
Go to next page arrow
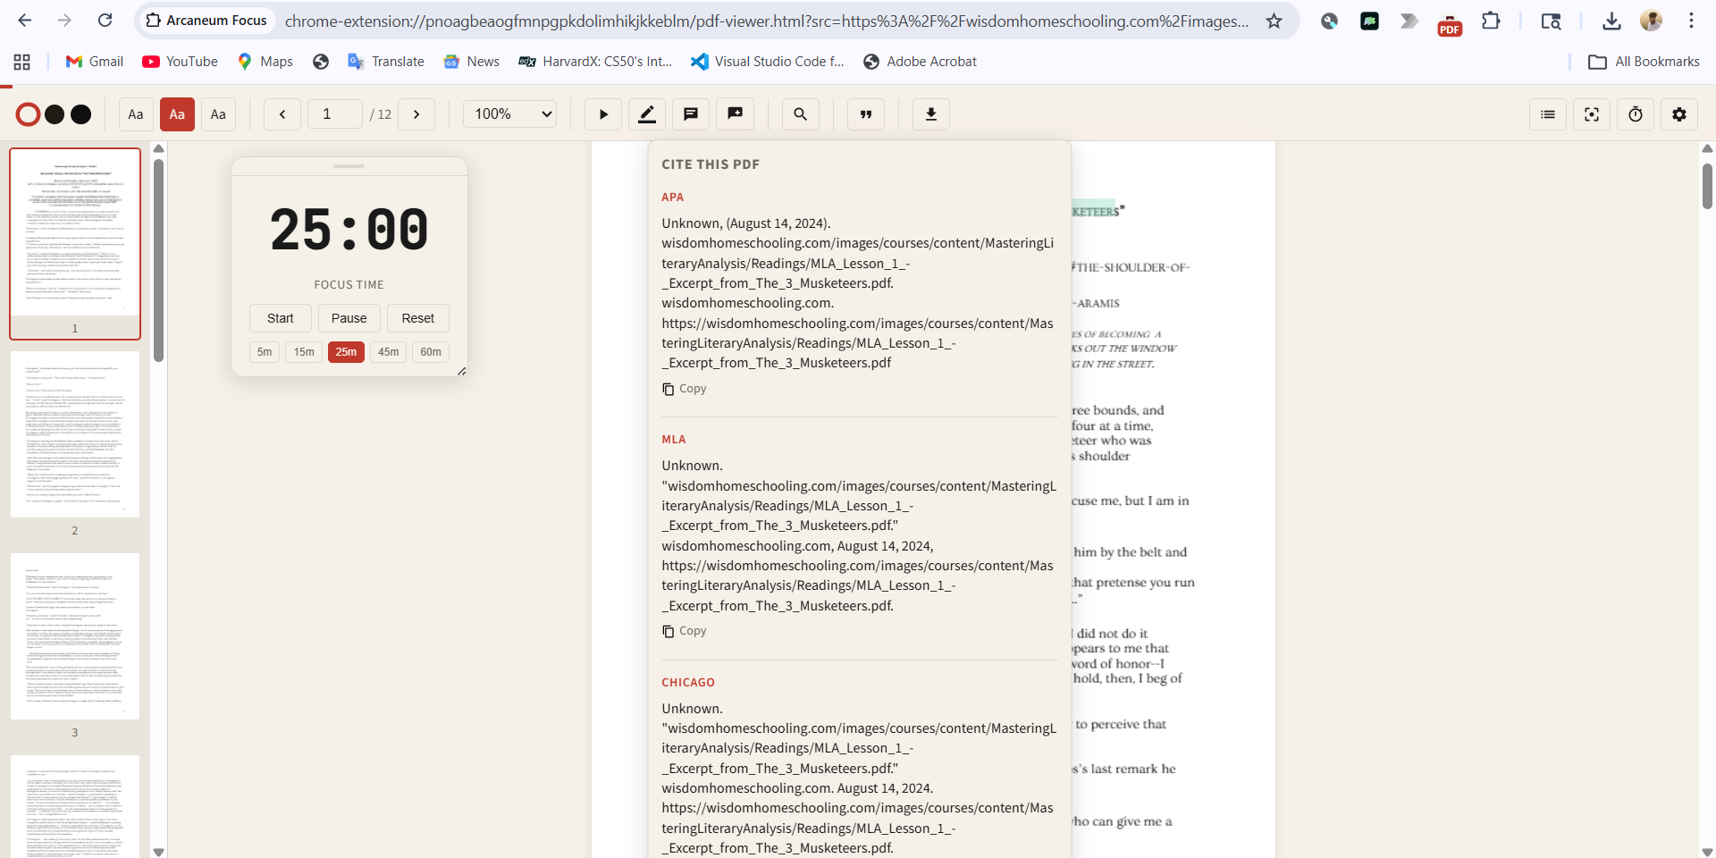[x=416, y=114]
